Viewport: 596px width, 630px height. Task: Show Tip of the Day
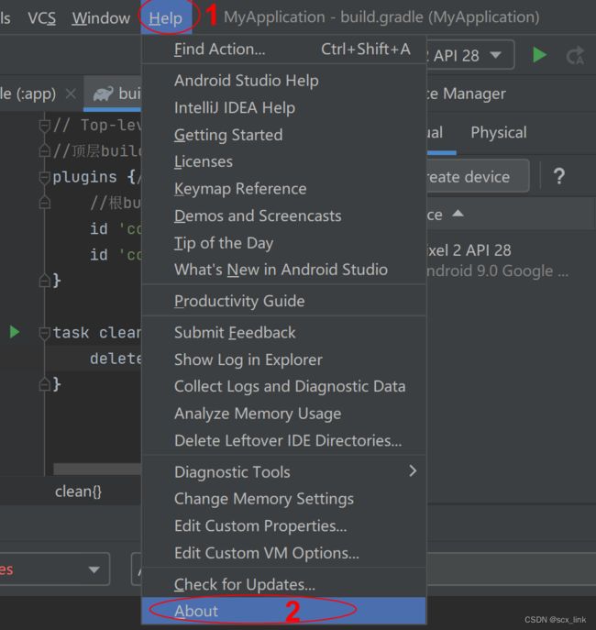[284, 243]
